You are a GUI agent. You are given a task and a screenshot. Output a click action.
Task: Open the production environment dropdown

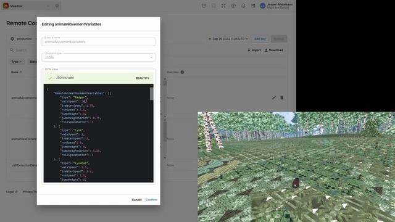(x=23, y=39)
